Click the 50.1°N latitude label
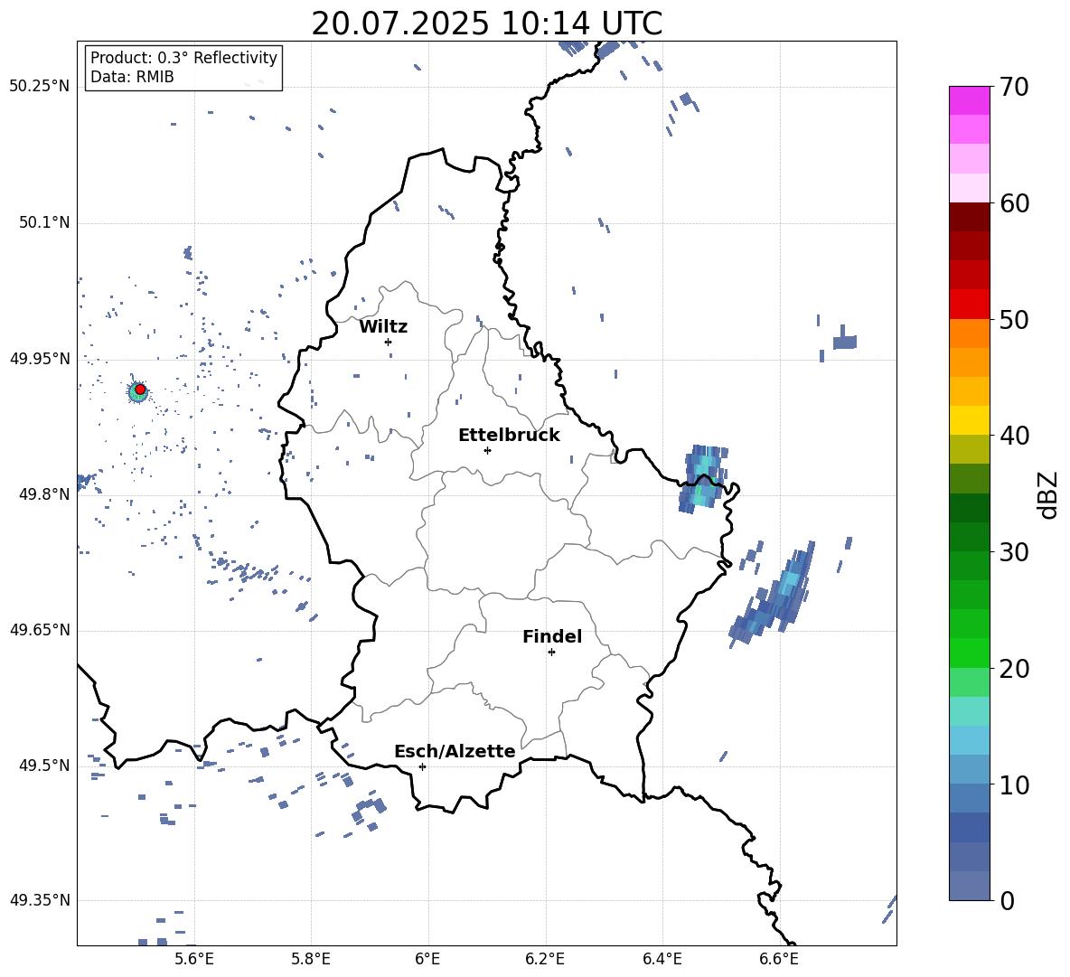Screen dimensions: 1070x977 click(x=43, y=223)
